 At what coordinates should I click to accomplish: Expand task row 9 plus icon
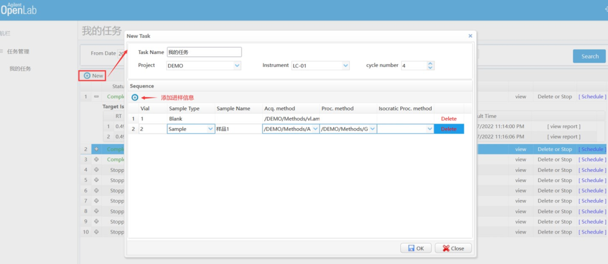point(96,222)
